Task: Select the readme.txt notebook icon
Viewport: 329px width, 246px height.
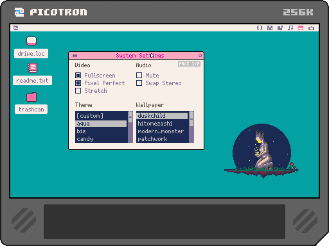Action: point(32,68)
